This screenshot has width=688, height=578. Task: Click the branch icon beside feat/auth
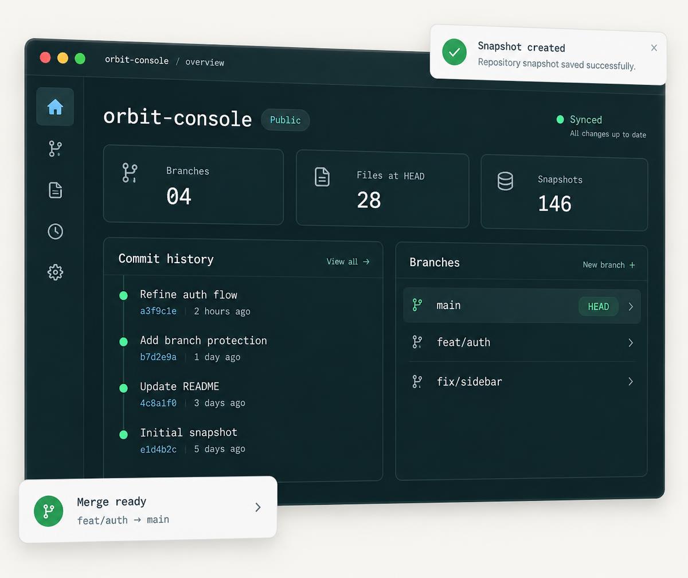tap(417, 342)
